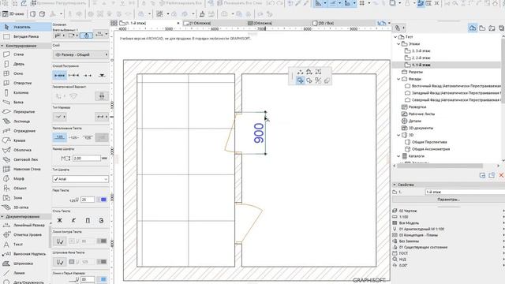Click the font size input field
The height and width of the screenshot is (284, 505).
click(86, 158)
